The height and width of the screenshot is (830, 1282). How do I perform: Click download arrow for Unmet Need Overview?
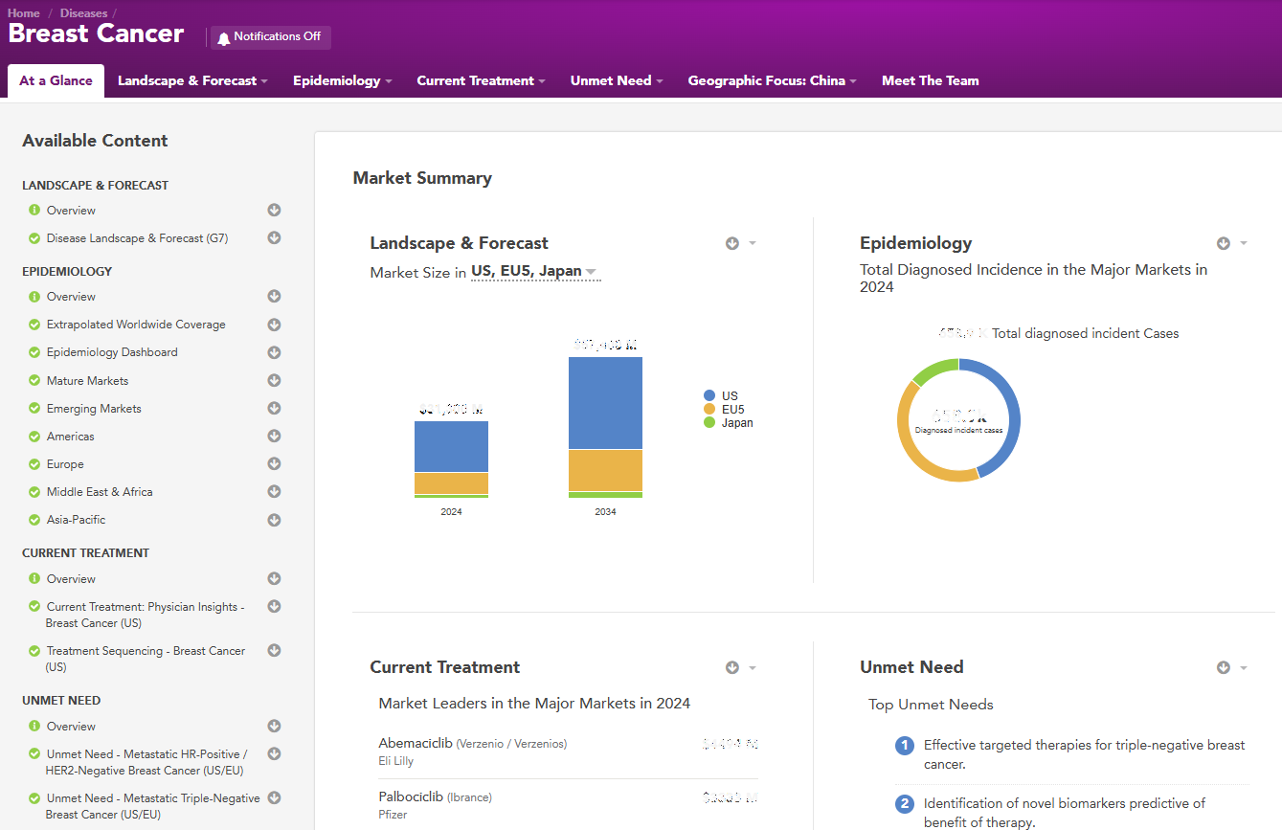(x=274, y=726)
